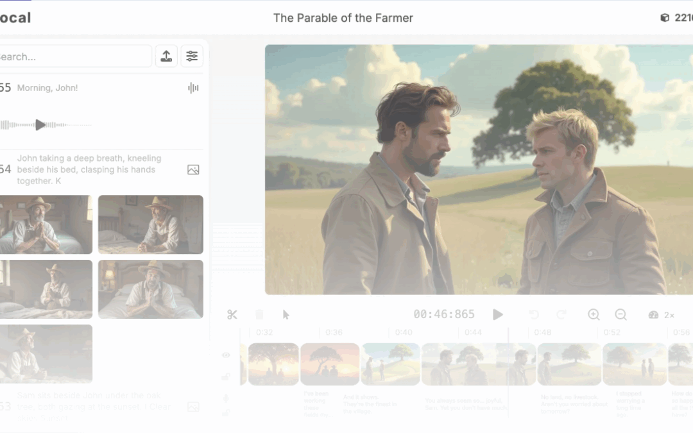The height and width of the screenshot is (433, 693).
Task: Click the image icon on the John taking a deep breath row
Action: pos(193,169)
